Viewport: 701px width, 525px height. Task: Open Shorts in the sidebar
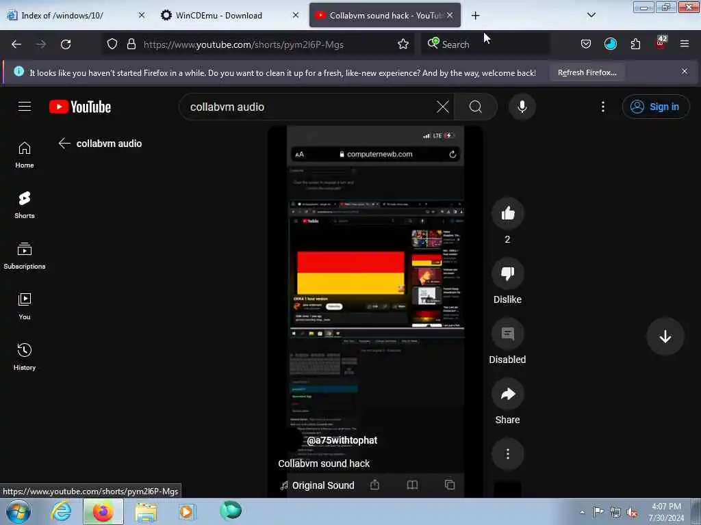pyautogui.click(x=25, y=205)
